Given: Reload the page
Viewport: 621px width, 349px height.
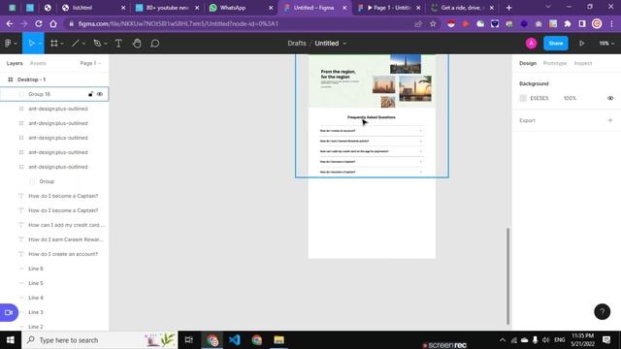Looking at the screenshot, I should click(39, 23).
